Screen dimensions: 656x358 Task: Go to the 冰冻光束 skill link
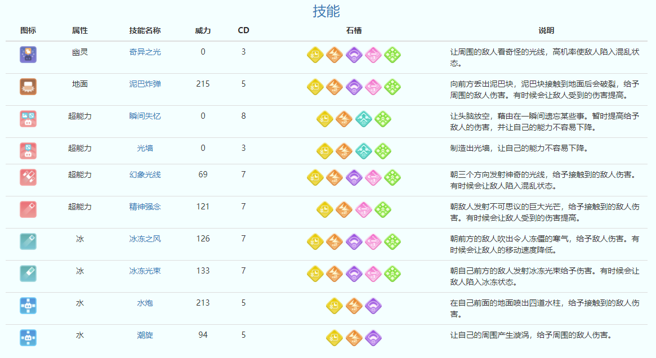tap(145, 271)
